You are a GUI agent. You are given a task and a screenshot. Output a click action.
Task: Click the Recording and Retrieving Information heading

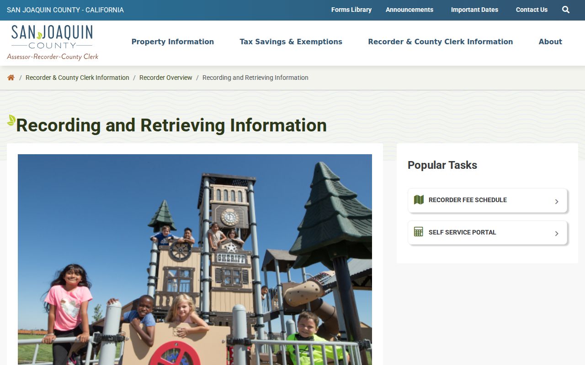click(x=171, y=125)
